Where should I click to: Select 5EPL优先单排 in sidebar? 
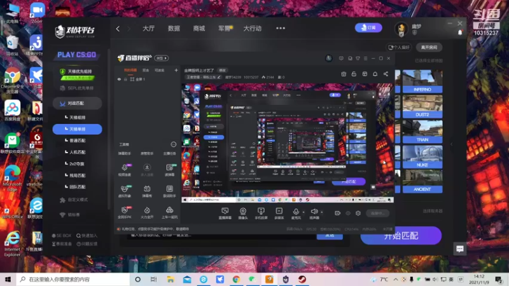click(77, 88)
